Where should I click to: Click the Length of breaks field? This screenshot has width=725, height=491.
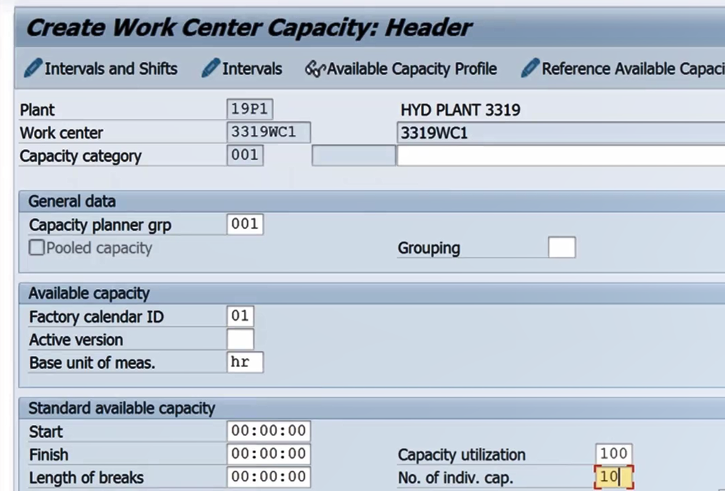click(268, 477)
